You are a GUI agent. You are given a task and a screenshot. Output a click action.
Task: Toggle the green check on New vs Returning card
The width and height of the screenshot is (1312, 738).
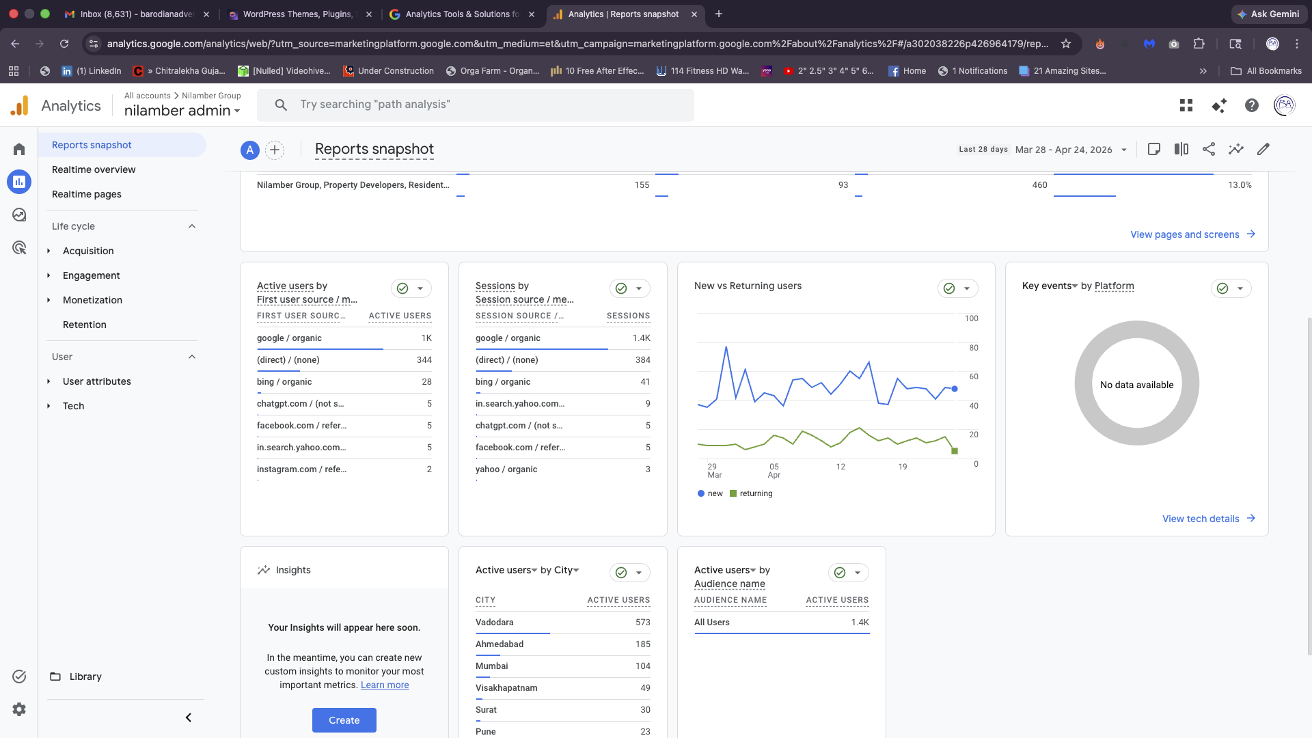(x=949, y=288)
